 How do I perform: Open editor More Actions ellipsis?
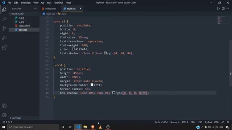pos(228,9)
